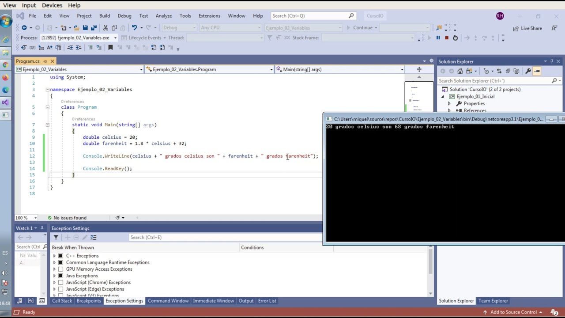Open the Main(string[] args) member dropdown

[402, 70]
